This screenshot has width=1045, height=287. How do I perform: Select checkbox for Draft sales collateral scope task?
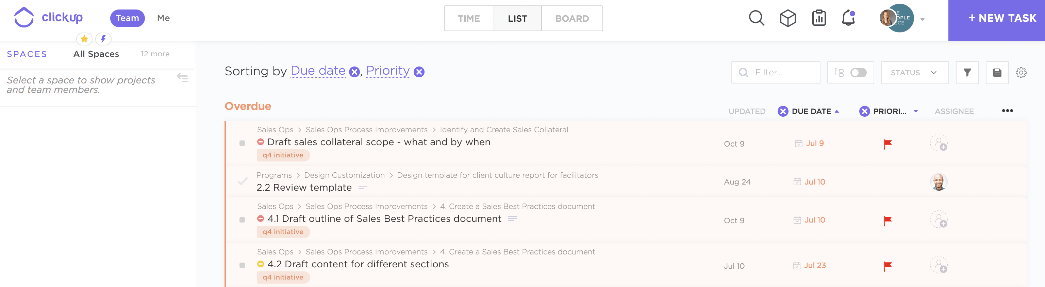coord(242,143)
